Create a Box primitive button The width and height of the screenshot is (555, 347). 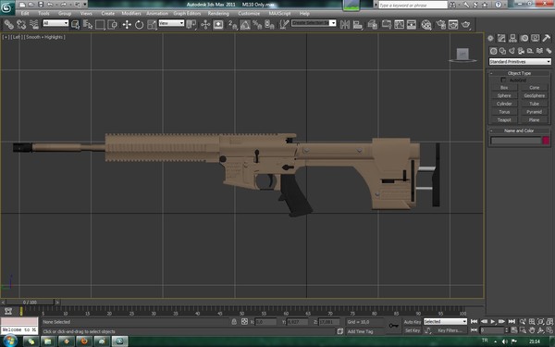coord(504,88)
